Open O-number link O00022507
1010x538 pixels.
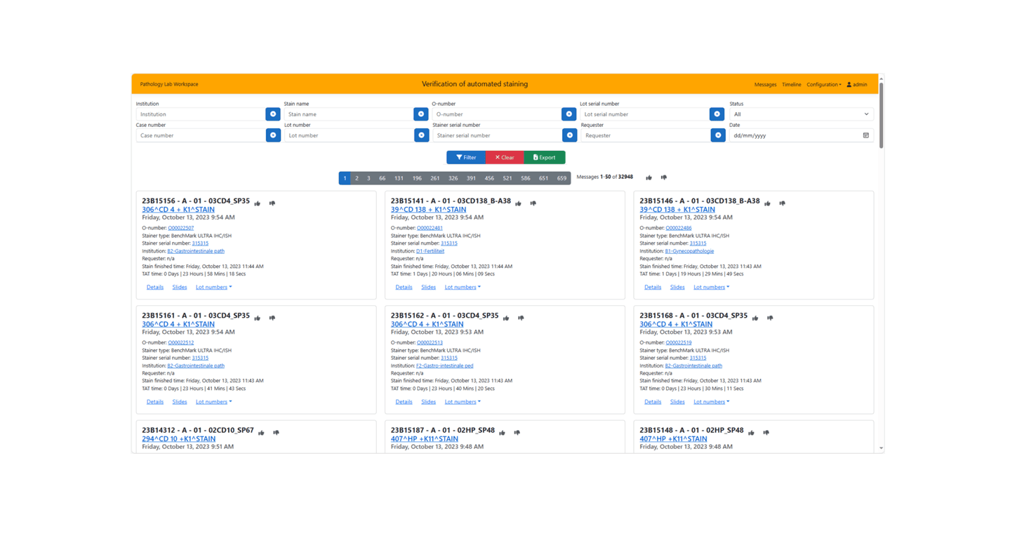pos(181,228)
